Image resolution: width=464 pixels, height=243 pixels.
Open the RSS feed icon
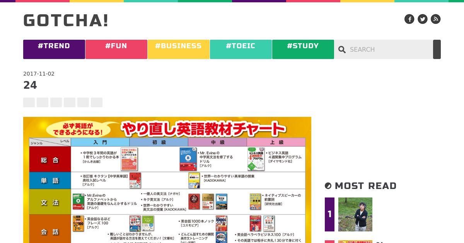(436, 19)
